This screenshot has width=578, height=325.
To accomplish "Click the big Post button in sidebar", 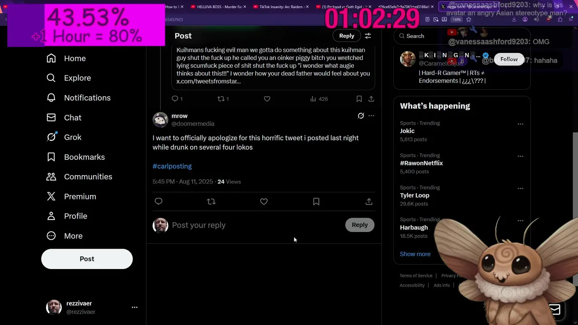I will tap(87, 259).
